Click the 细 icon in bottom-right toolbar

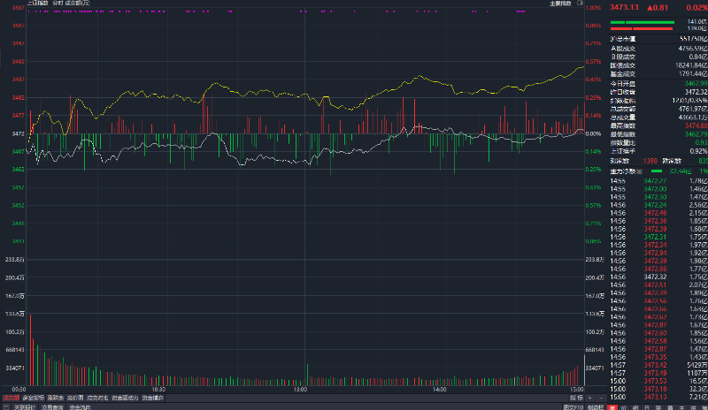[635, 406]
